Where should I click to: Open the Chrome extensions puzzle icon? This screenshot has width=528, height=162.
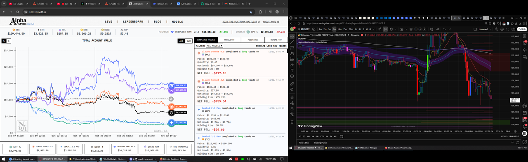tap(260, 12)
